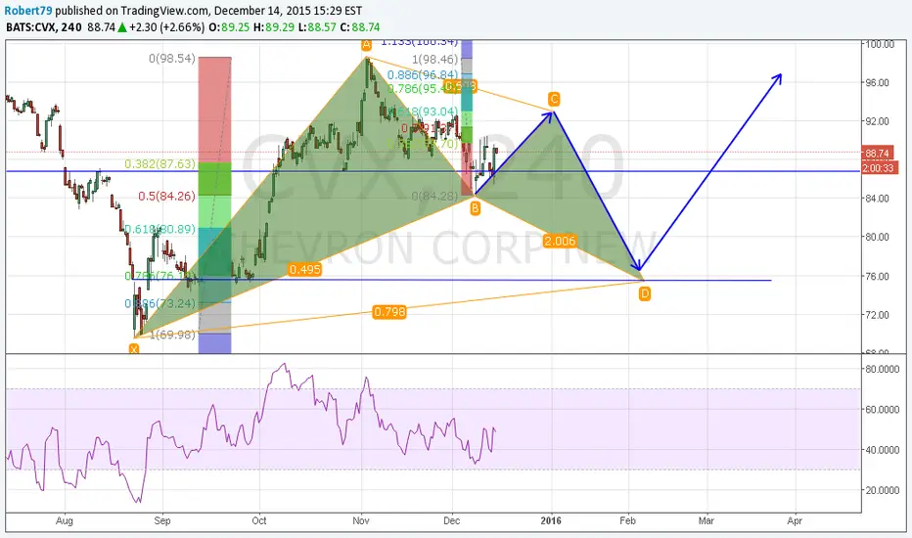912x538 pixels.
Task: Select the 0(98.54) Fibonacci level label
Action: pyautogui.click(x=172, y=59)
